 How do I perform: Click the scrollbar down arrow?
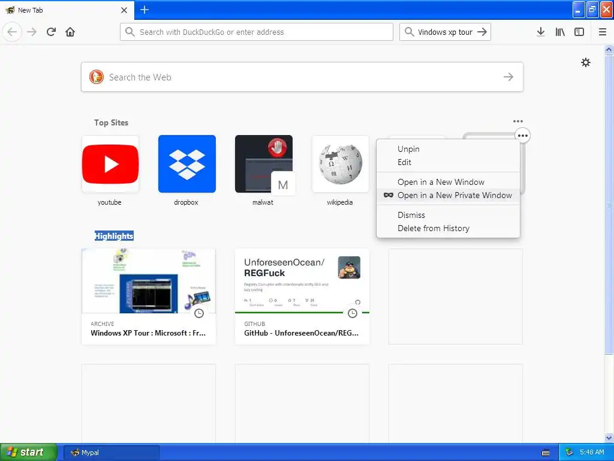pos(609,438)
